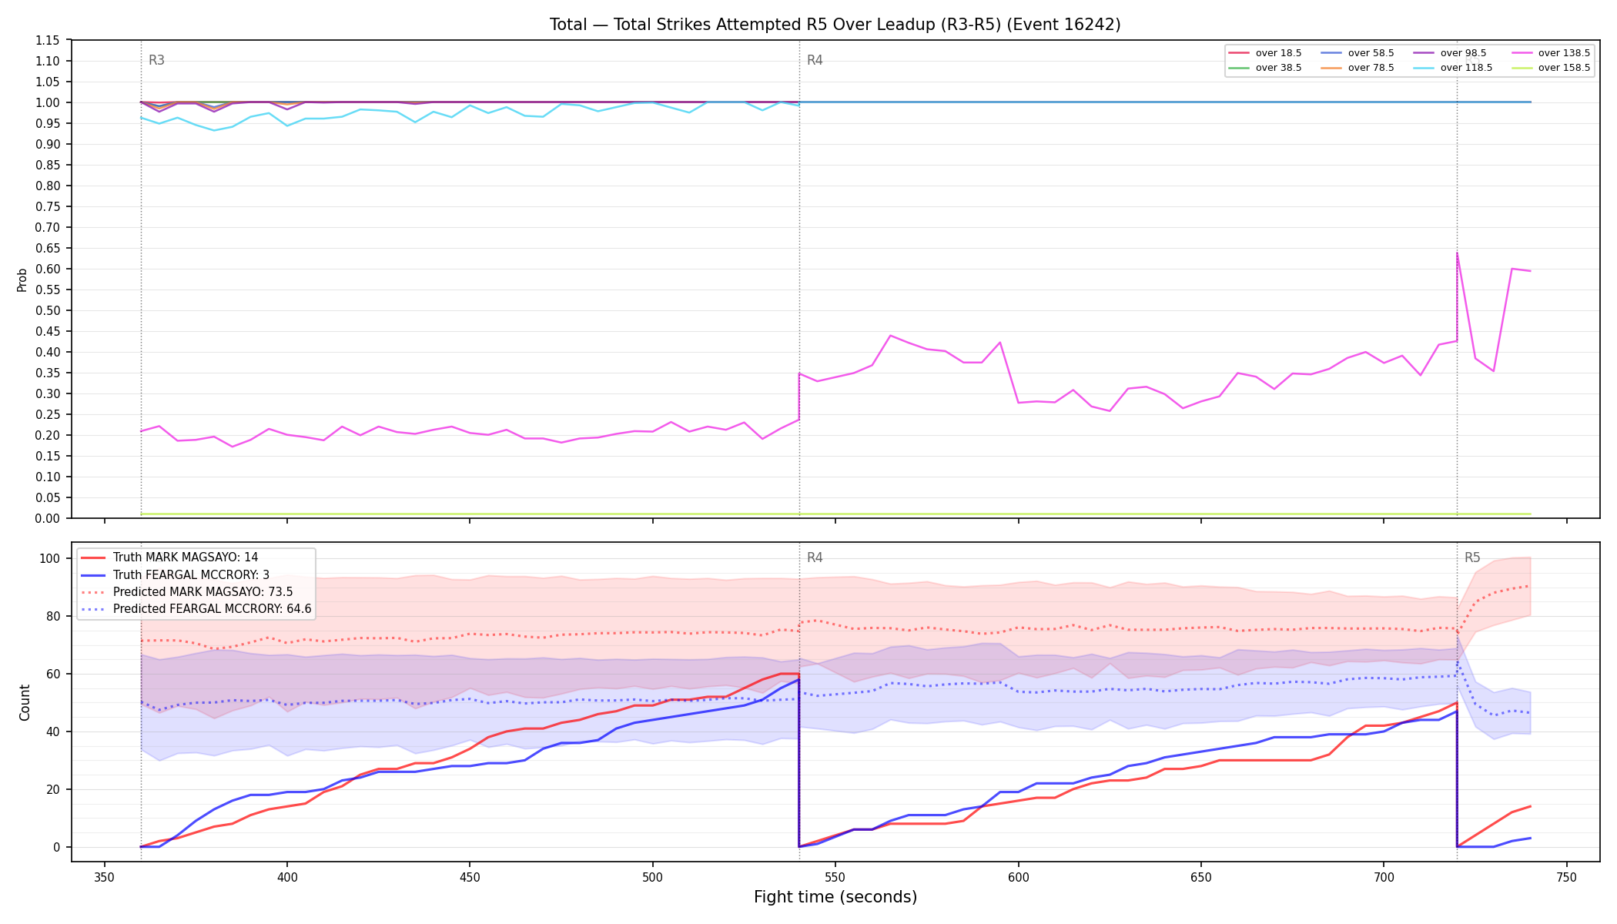Click the 'over 38.5' legend label
Image resolution: width=1617 pixels, height=924 pixels.
click(1278, 68)
